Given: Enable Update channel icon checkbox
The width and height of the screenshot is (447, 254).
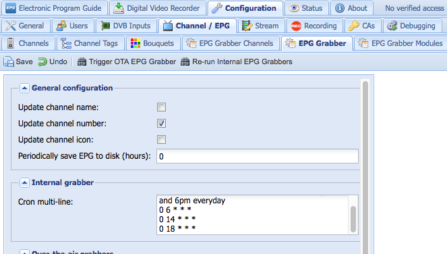Looking at the screenshot, I should (x=161, y=140).
